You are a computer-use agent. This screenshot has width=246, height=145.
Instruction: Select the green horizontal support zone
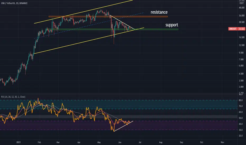point(112,29)
